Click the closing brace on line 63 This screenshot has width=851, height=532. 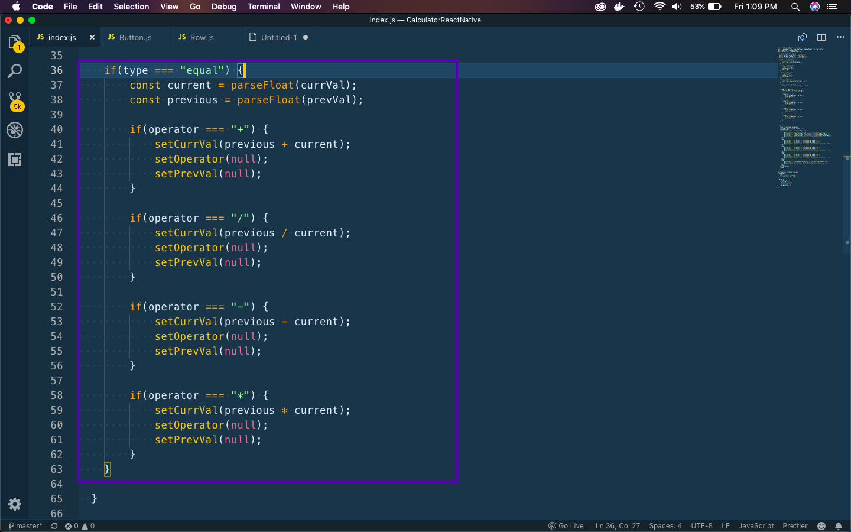click(107, 469)
